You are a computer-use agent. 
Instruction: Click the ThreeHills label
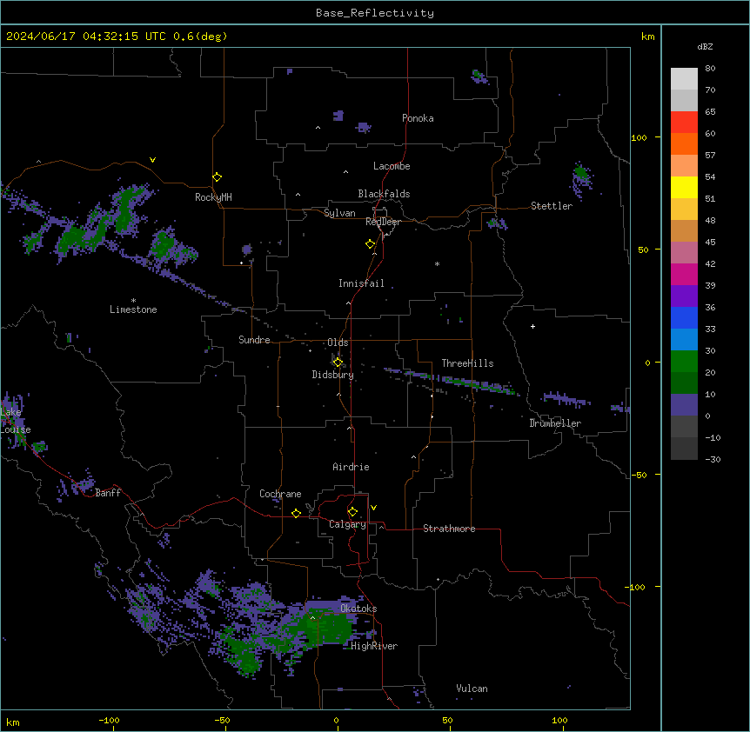pyautogui.click(x=467, y=363)
